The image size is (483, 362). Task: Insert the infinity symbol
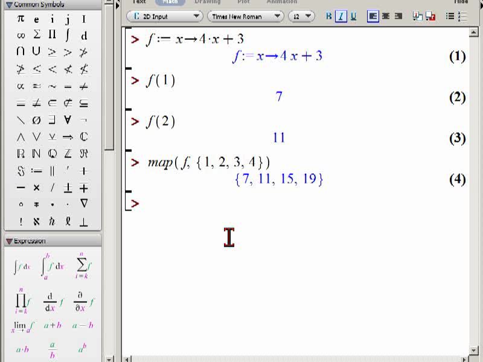click(21, 36)
